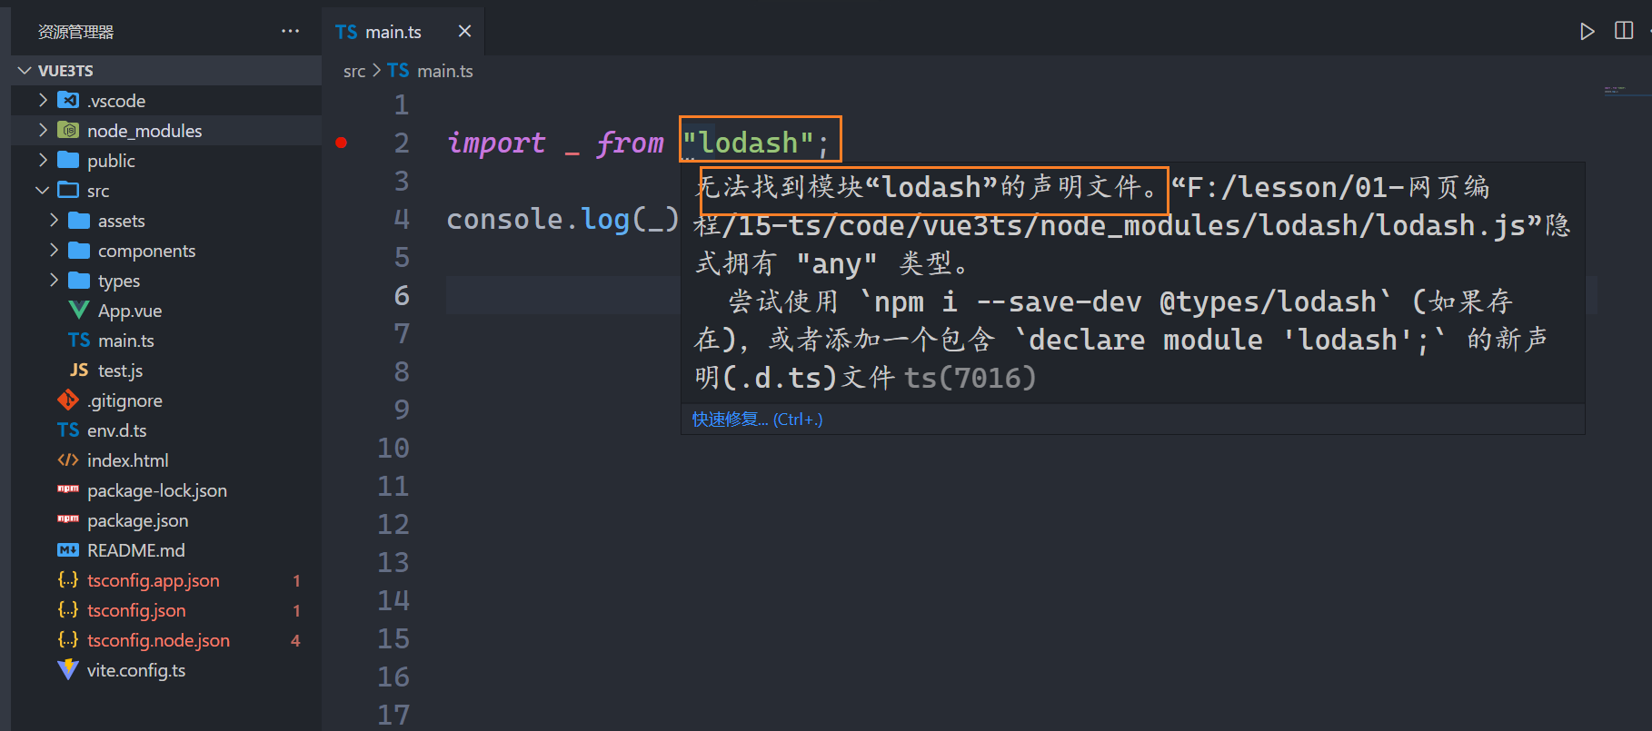The height and width of the screenshot is (731, 1652).
Task: Open the App.vue file
Action: [x=129, y=311]
